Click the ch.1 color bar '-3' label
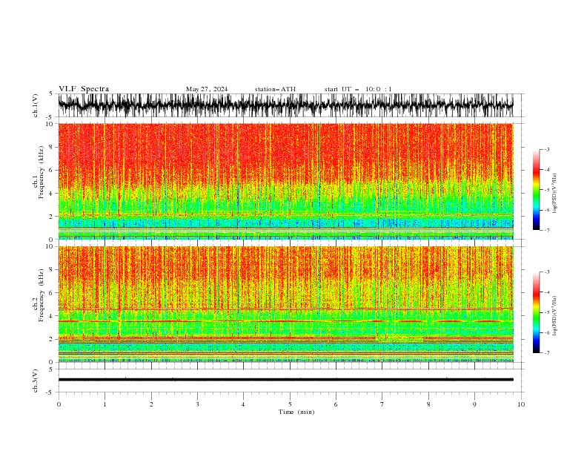The height and width of the screenshot is (454, 587). tap(546, 149)
